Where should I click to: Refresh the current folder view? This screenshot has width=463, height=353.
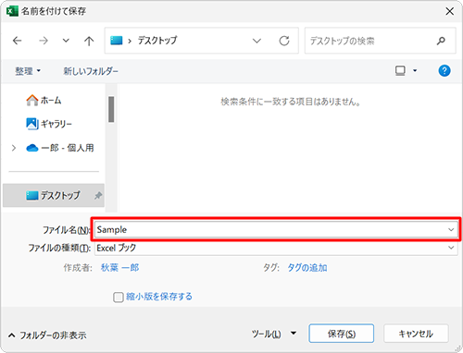[284, 41]
